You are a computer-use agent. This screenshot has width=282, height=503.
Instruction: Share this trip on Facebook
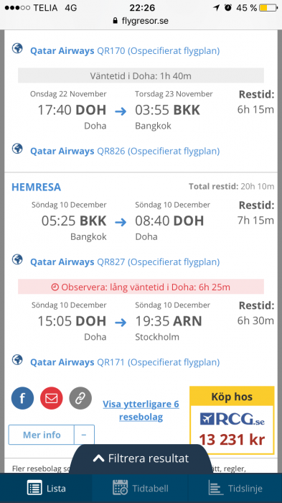point(22,398)
